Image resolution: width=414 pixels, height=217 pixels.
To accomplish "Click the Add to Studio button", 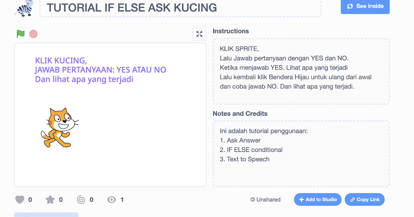I will pos(317,199).
